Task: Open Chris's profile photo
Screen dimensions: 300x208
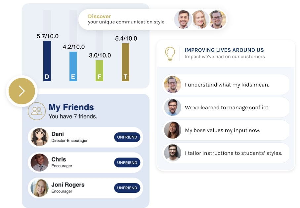Action: [x=40, y=162]
